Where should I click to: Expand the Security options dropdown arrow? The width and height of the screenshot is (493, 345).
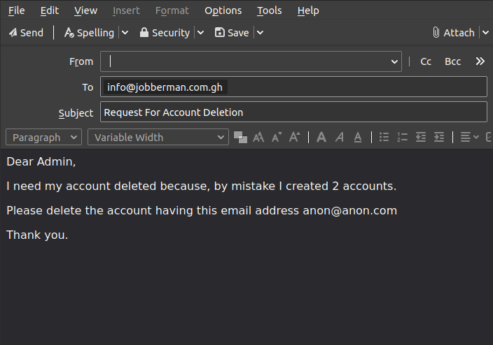(x=200, y=33)
